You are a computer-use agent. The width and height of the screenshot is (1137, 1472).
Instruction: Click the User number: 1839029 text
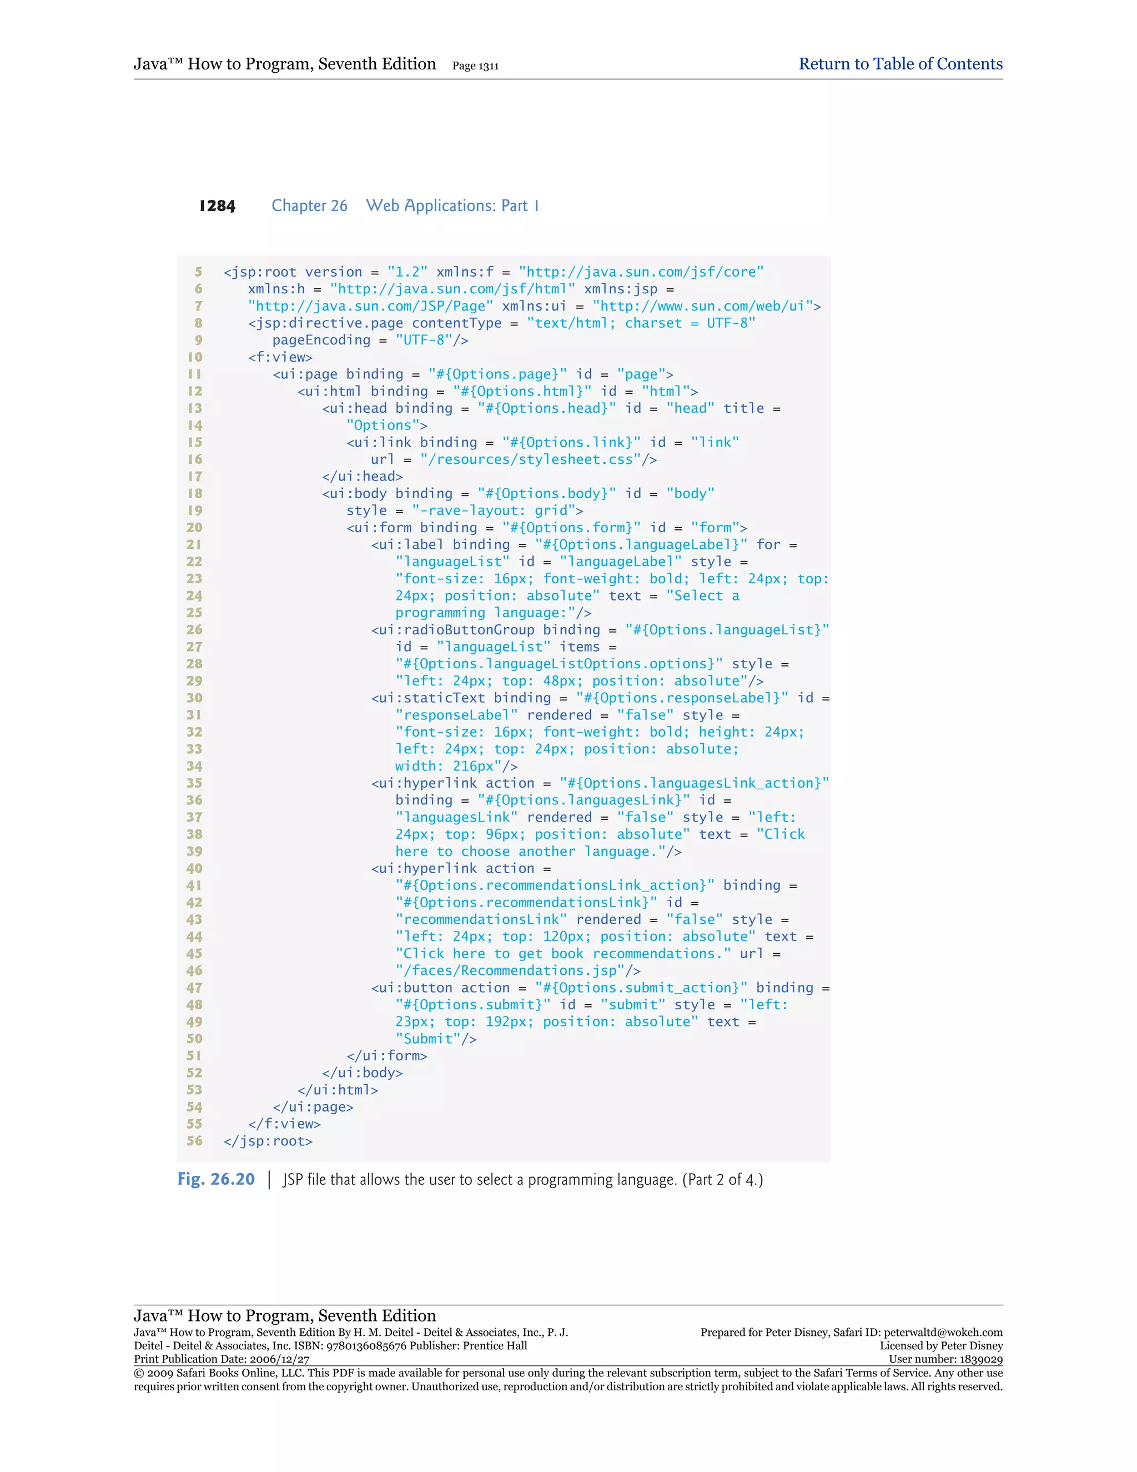[x=945, y=1359]
